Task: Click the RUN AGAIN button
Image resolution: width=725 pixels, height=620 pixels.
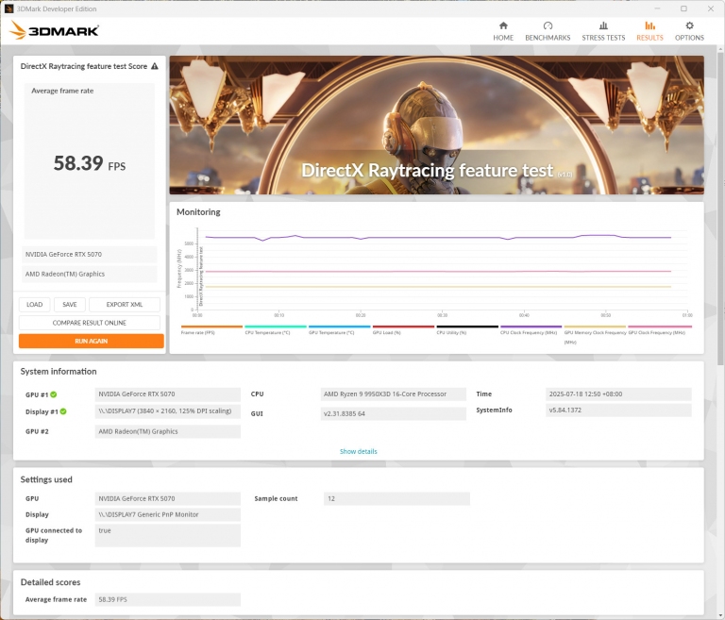Action: 91,341
